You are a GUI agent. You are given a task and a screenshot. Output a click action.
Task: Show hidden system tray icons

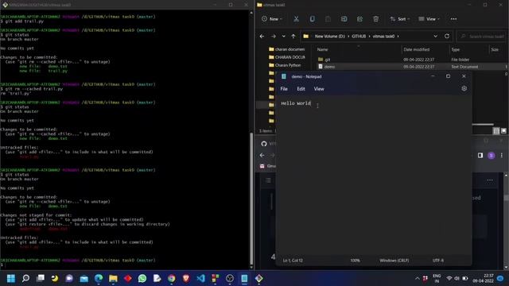point(417,278)
